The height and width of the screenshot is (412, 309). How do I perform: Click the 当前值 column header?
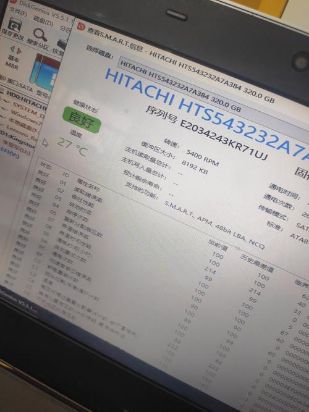tap(218, 245)
